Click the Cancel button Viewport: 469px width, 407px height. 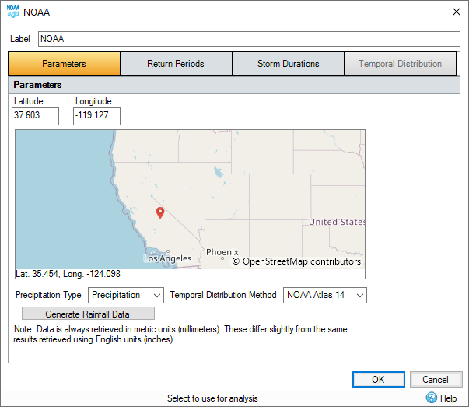(436, 380)
